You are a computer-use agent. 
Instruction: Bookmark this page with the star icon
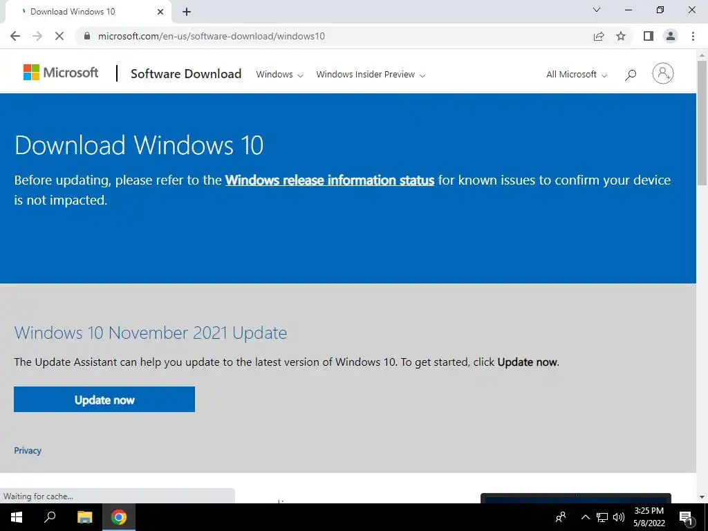(621, 36)
